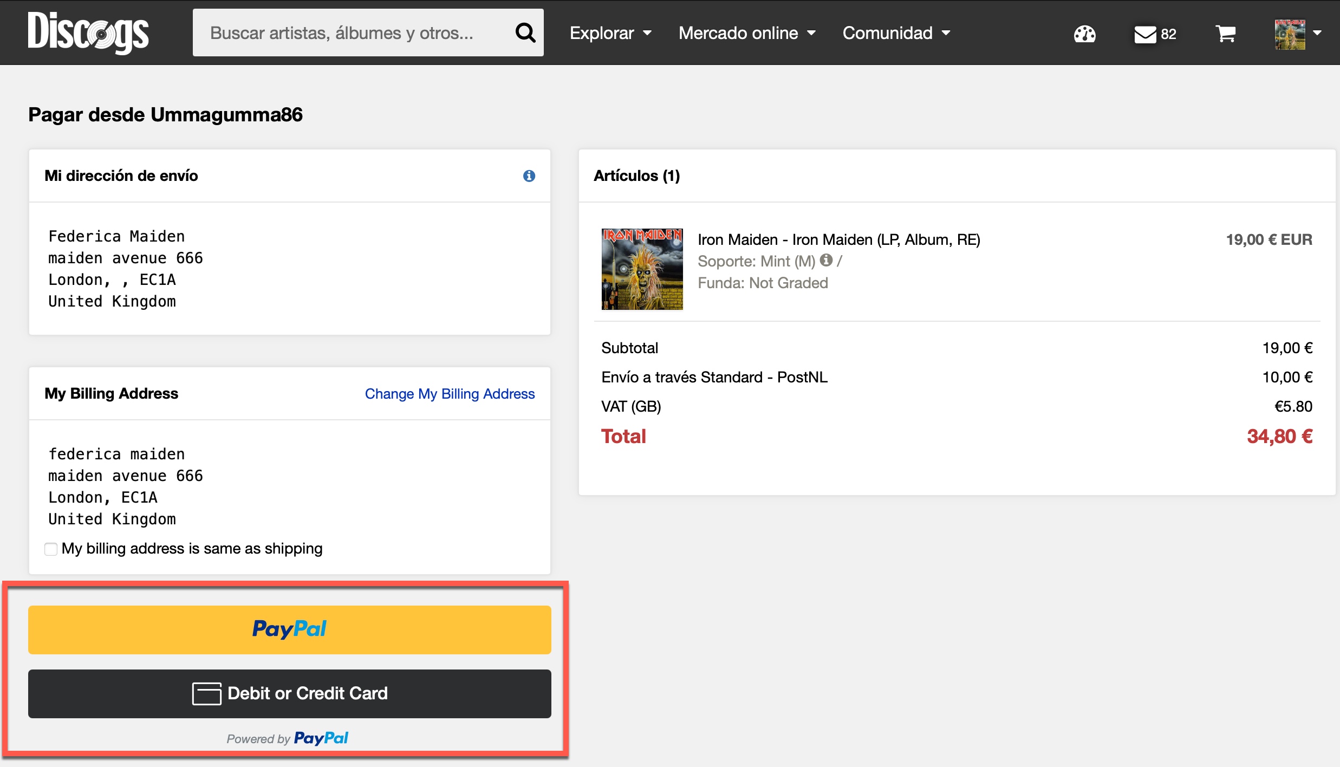Select the Total amount 34,80 €
The width and height of the screenshot is (1340, 767).
[1279, 437]
